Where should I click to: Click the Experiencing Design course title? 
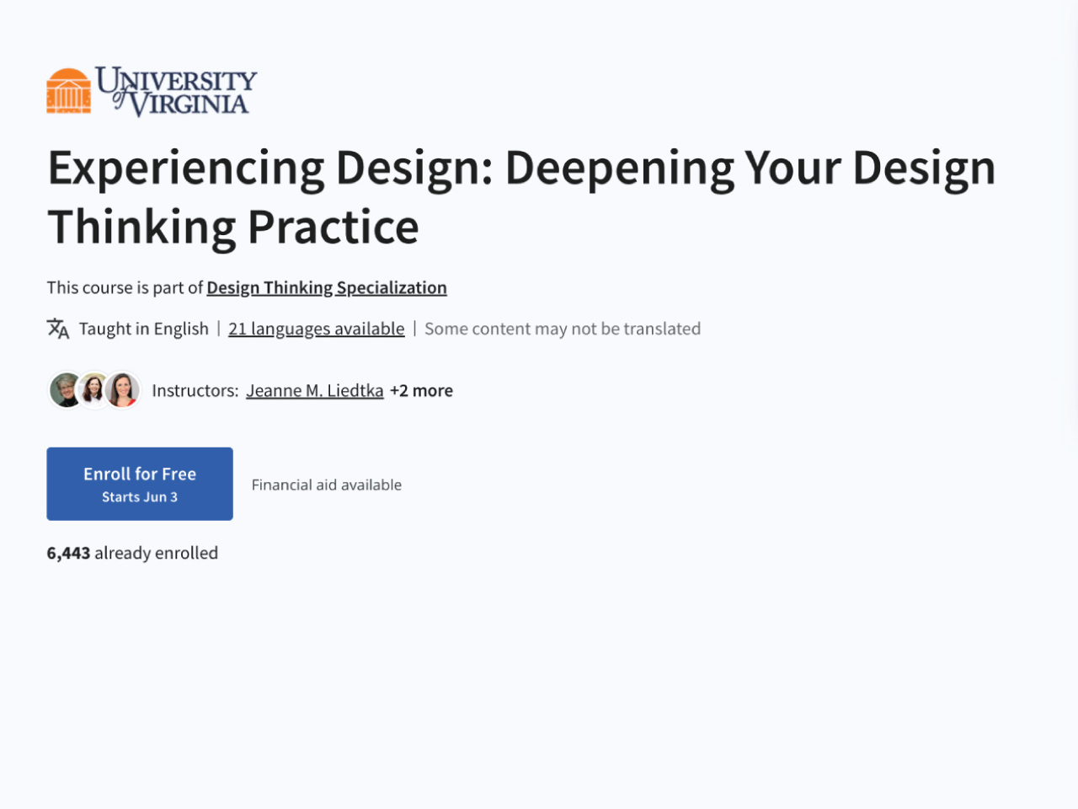(522, 197)
